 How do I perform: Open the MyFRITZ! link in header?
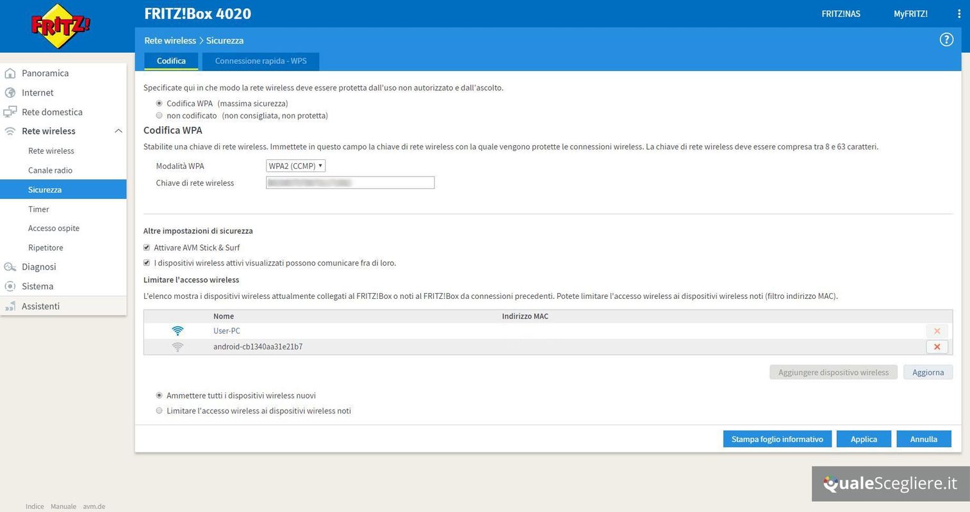click(910, 13)
